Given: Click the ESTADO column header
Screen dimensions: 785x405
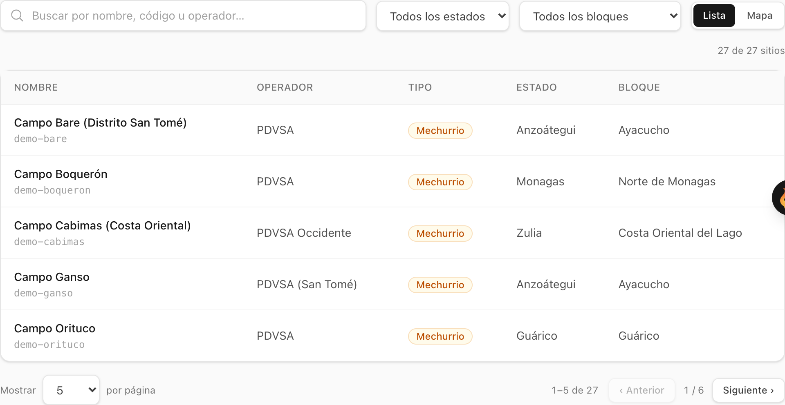Looking at the screenshot, I should pos(536,87).
